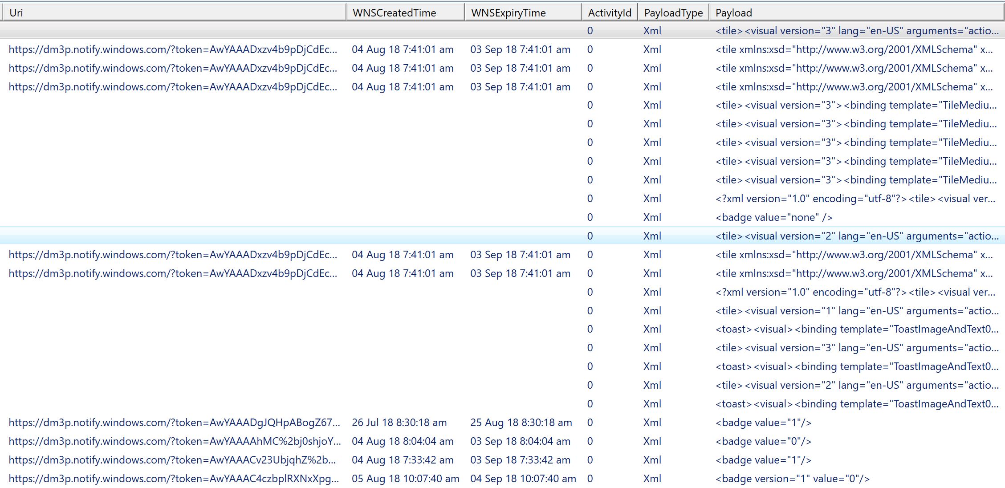The image size is (1005, 488).
Task: Click the ActivityId column header
Action: (x=609, y=12)
